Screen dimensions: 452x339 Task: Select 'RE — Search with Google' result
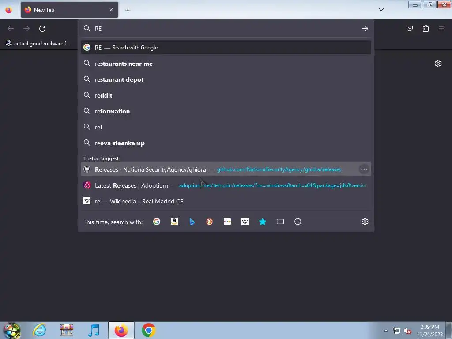(226, 48)
